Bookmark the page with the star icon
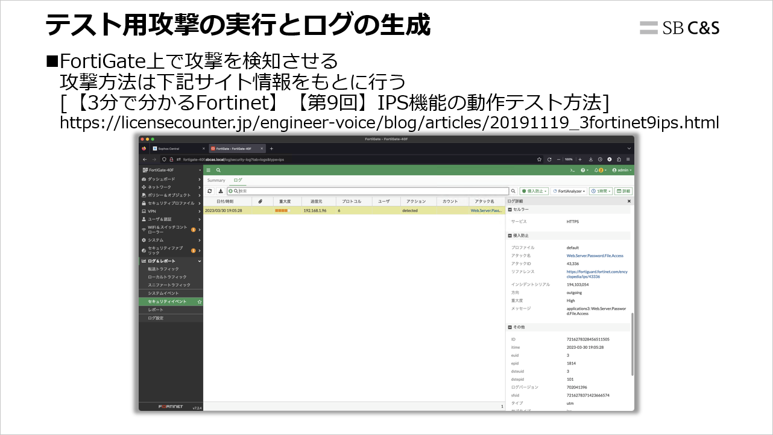Image resolution: width=773 pixels, height=435 pixels. [x=539, y=160]
